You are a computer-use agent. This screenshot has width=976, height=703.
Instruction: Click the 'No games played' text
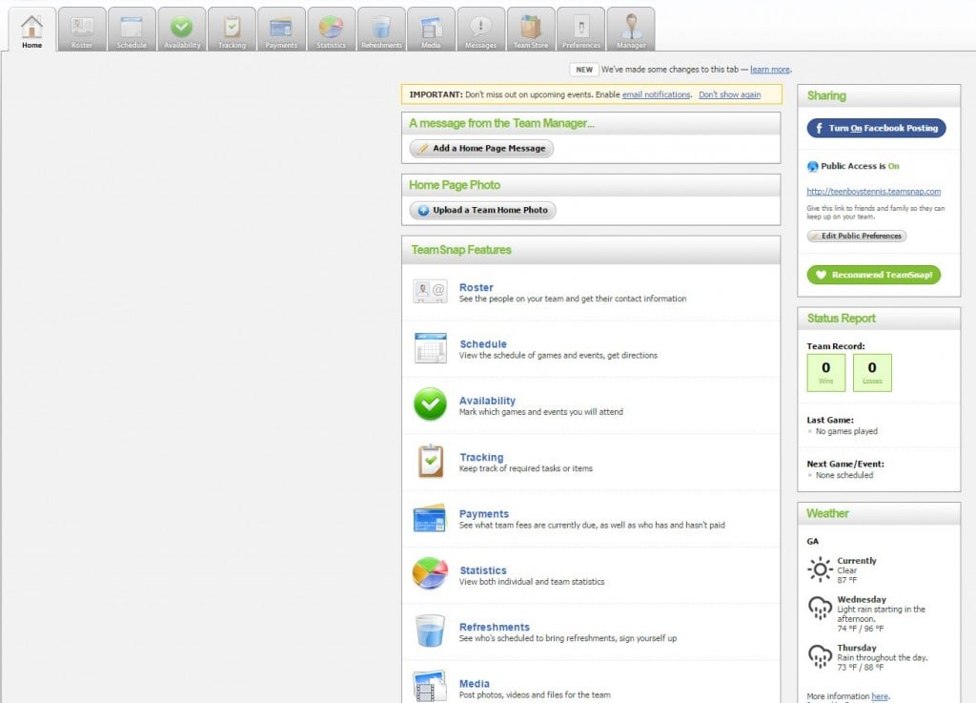(846, 431)
